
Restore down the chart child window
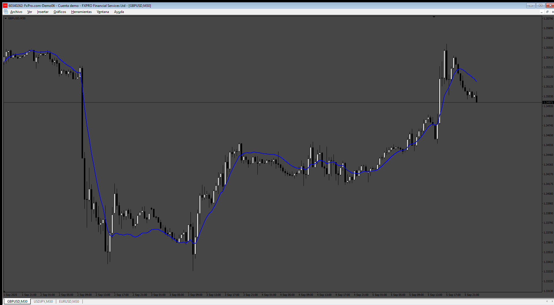click(x=547, y=12)
